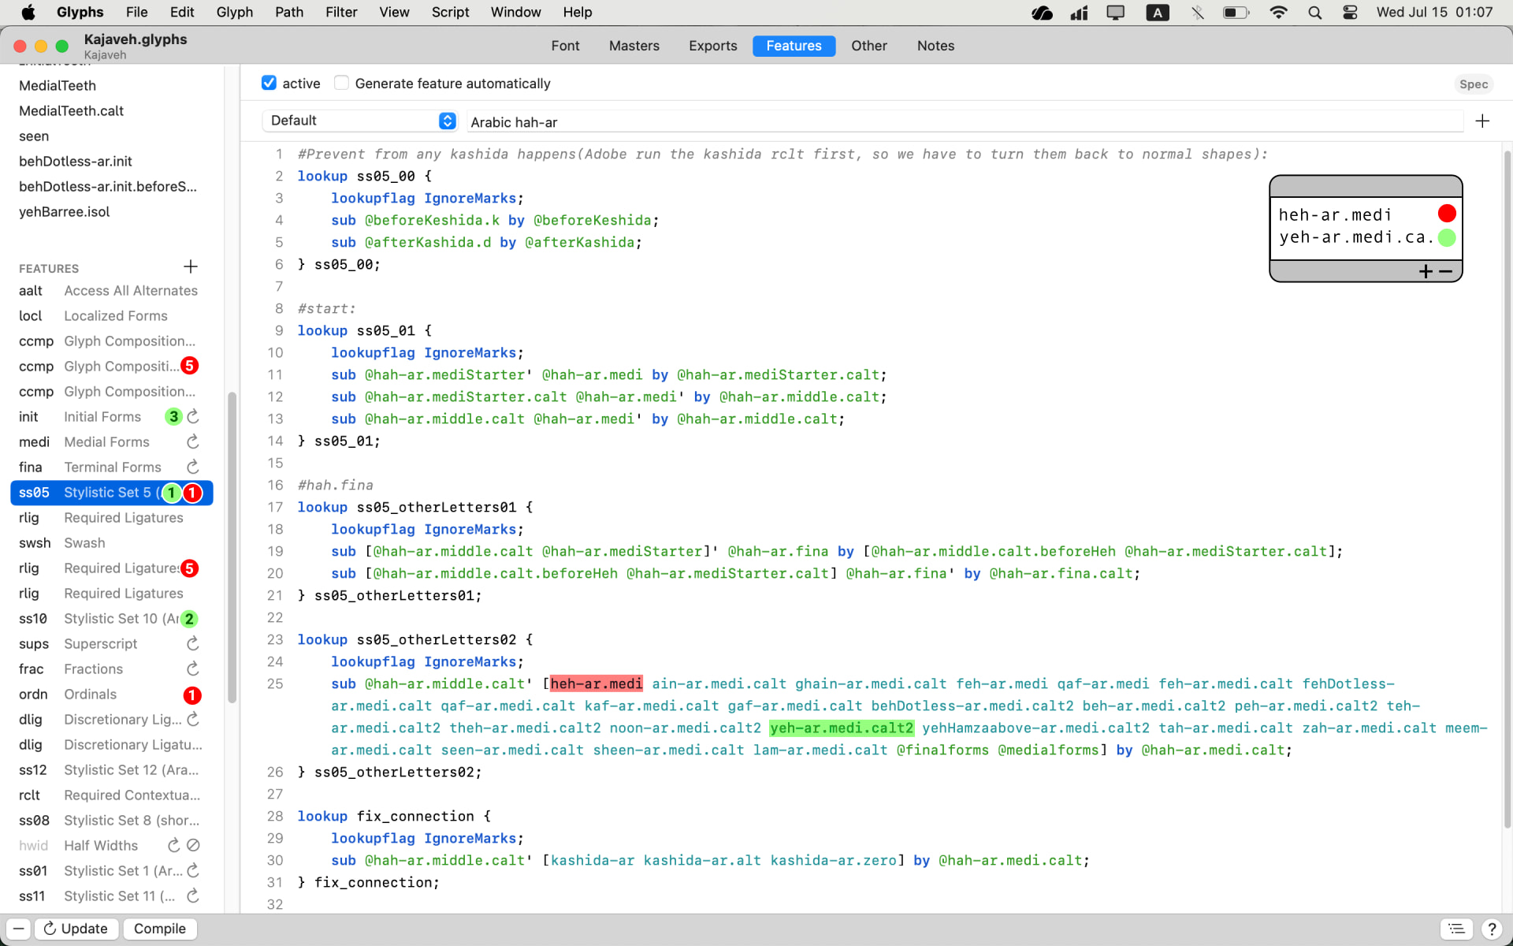
Task: Select the seen class in sidebar
Action: tap(34, 136)
